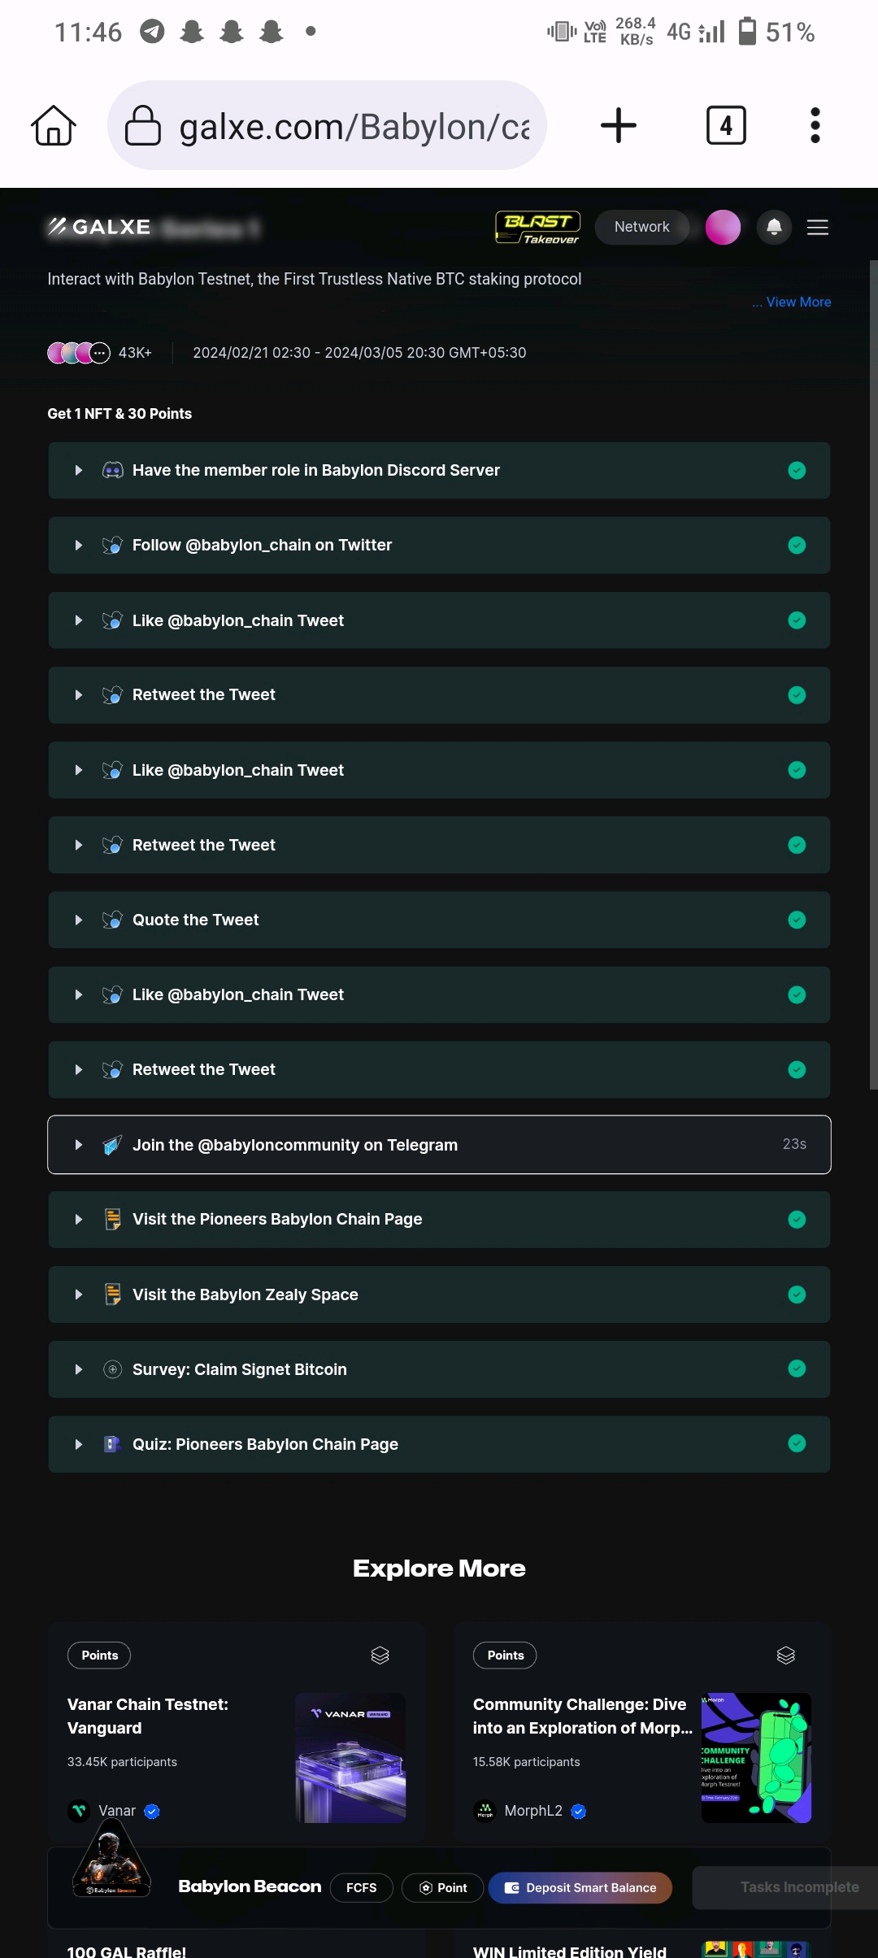Open the Vanar Chain Testnet thumbnail
The image size is (878, 1958).
click(350, 1758)
